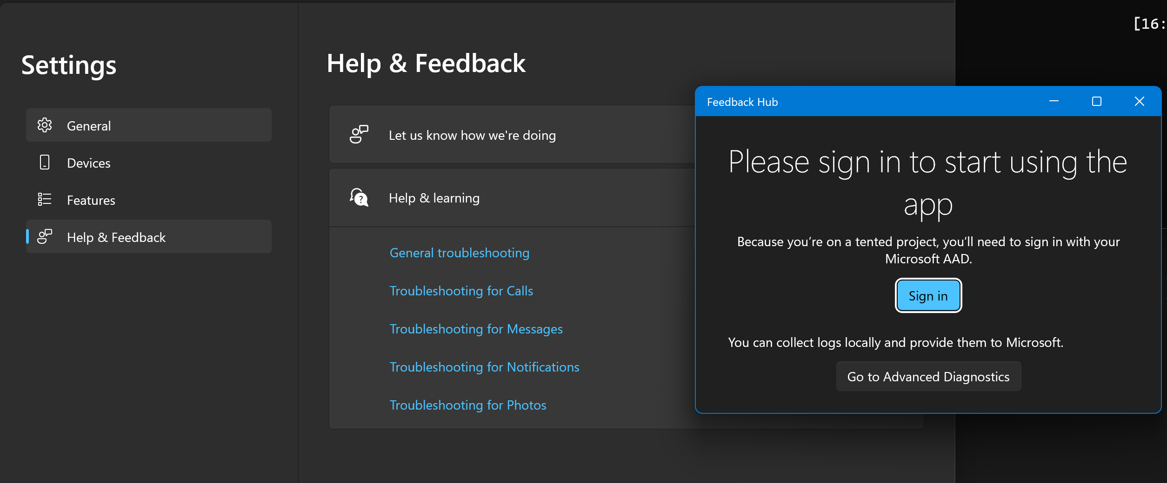Open General troubleshooting
This screenshot has height=483, width=1167.
459,253
